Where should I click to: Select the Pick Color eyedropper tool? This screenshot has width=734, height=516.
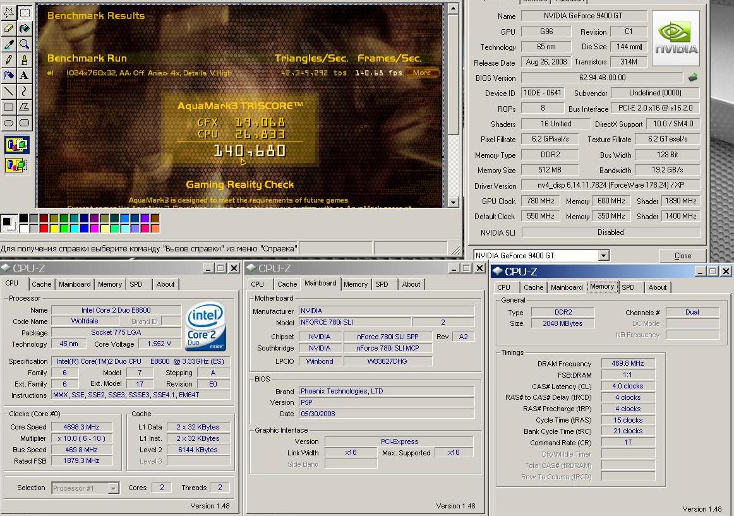(x=8, y=44)
